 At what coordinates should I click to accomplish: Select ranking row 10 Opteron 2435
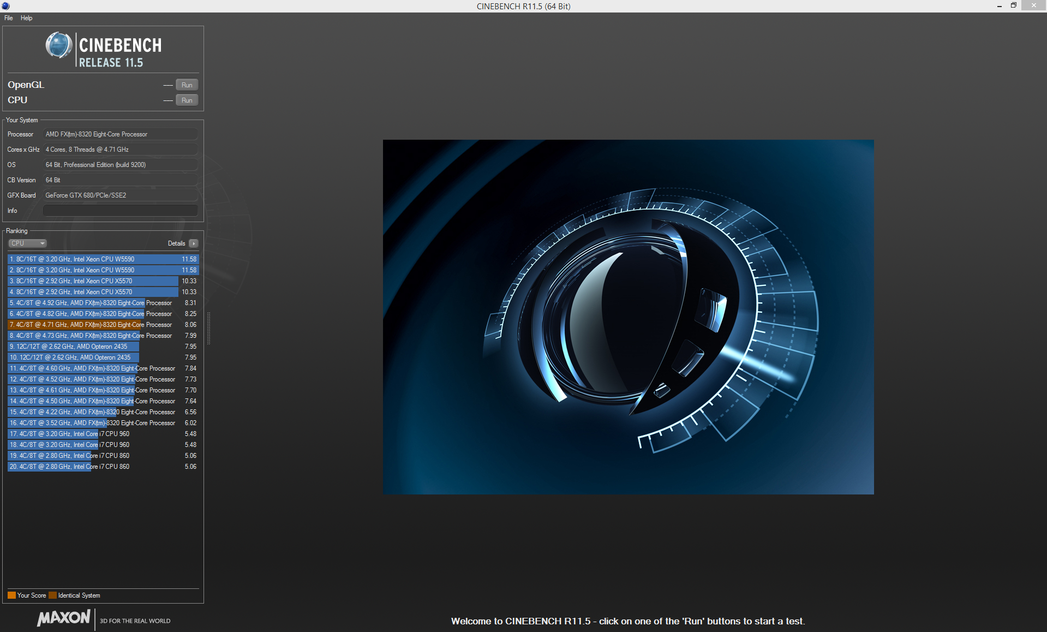click(103, 357)
